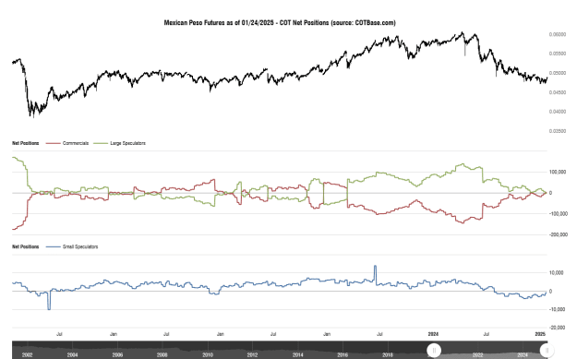Click the 2022 label in the navigator

coord(477,355)
